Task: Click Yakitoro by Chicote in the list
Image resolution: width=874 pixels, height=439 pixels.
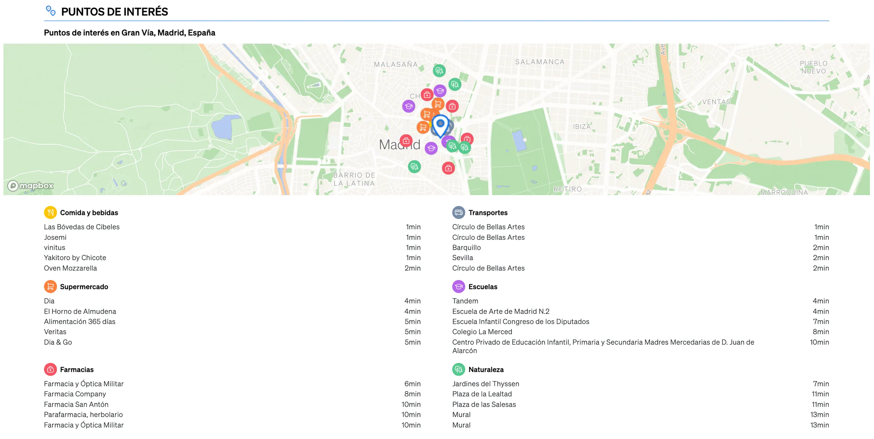Action: pyautogui.click(x=232, y=258)
